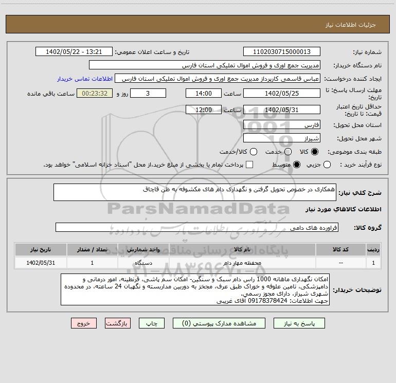This screenshot has height=383, width=396.
Task: Click the خروج exit button
Action: [x=84, y=323]
